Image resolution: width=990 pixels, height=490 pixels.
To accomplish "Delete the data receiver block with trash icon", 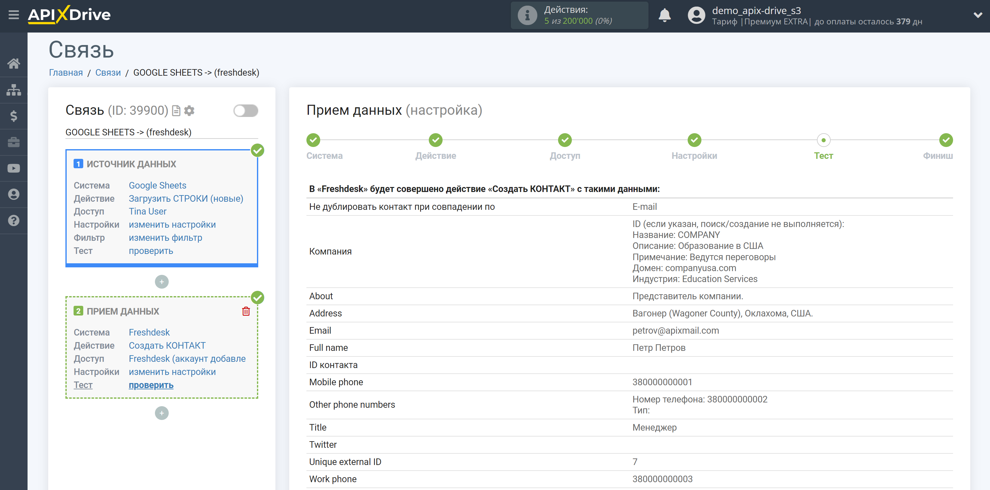I will (x=246, y=311).
